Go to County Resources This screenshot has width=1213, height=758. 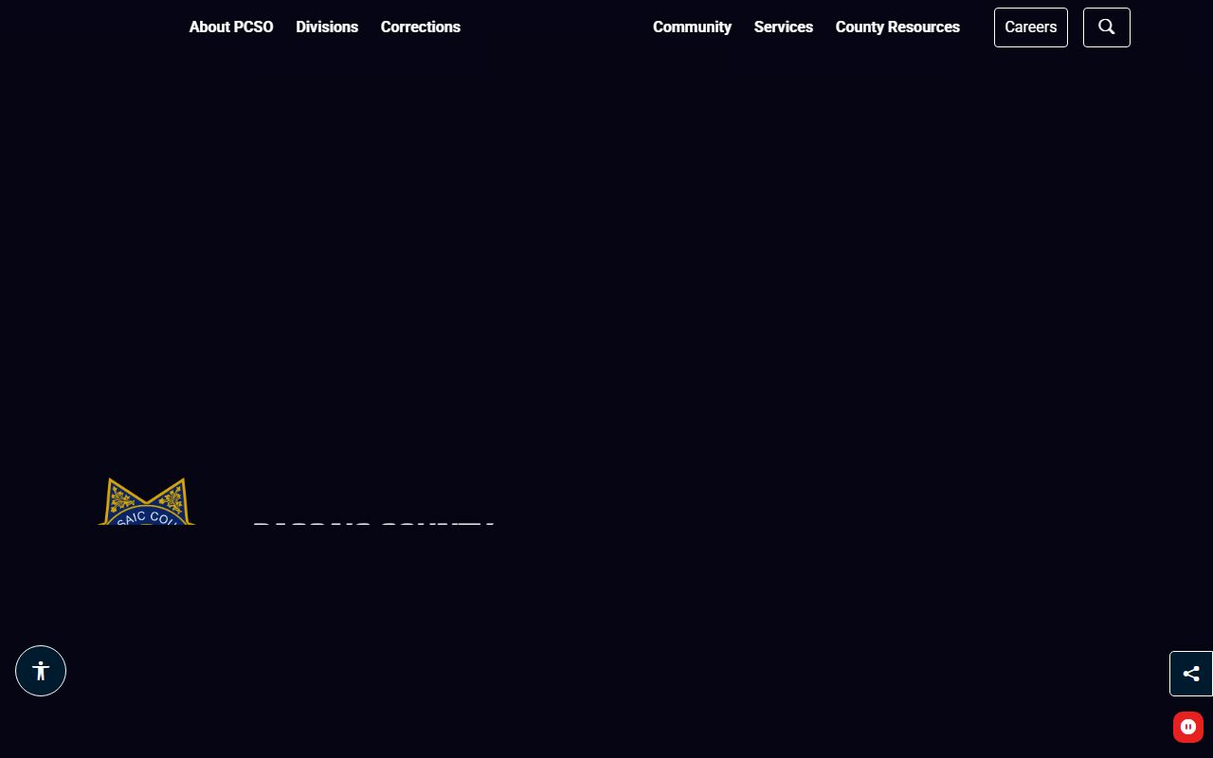pos(897,27)
